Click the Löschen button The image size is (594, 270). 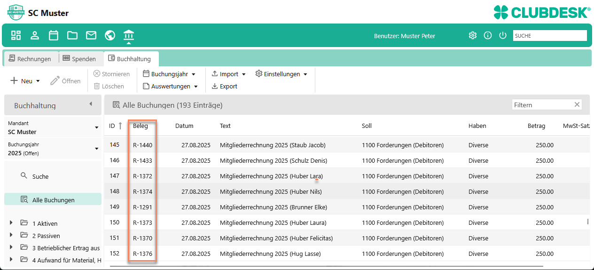(x=109, y=86)
